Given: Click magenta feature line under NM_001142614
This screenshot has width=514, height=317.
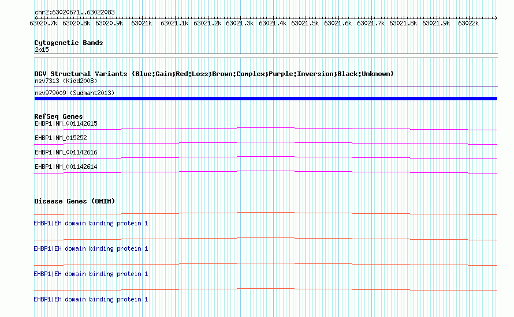Looking at the screenshot, I should 266,172.
